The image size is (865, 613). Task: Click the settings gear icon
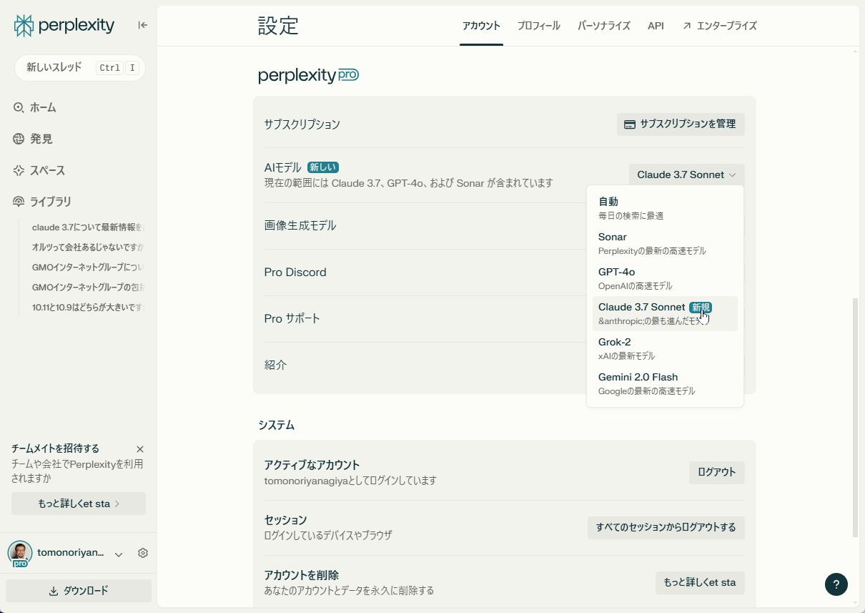[x=143, y=553]
